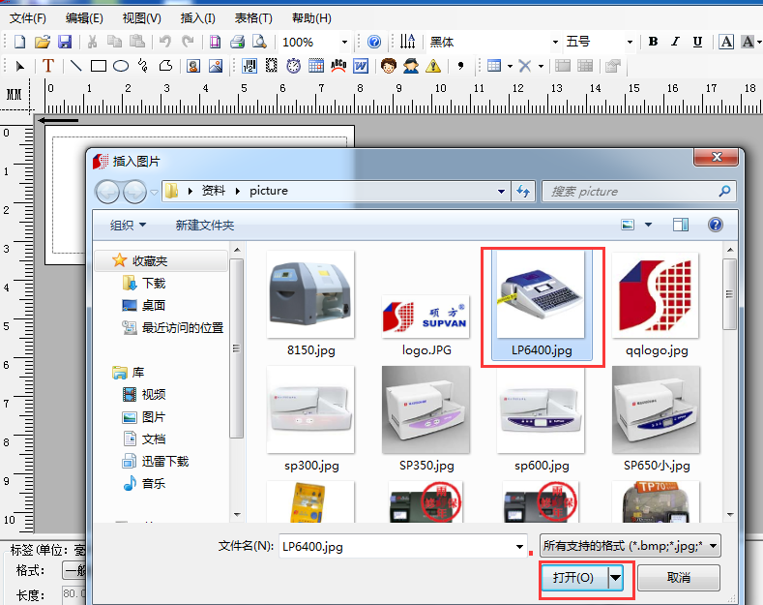Image resolution: width=763 pixels, height=605 pixels.
Task: Toggle Italic text formatting
Action: tap(674, 42)
